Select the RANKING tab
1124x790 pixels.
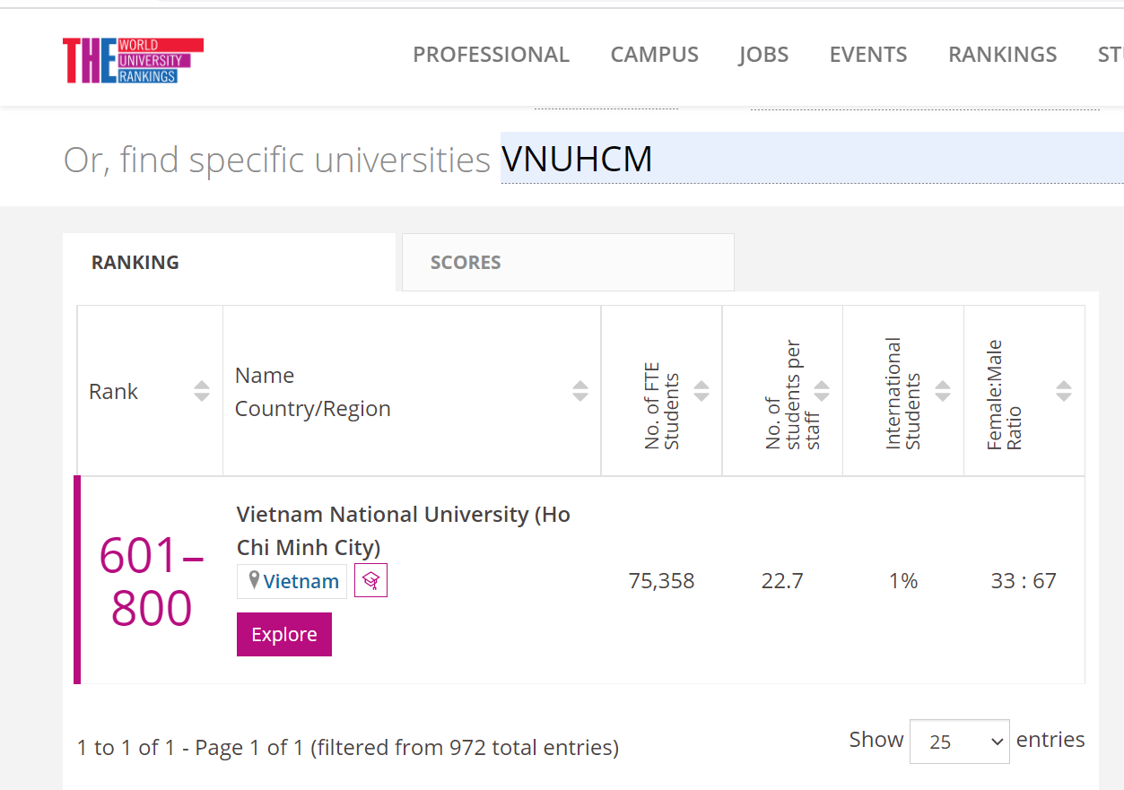click(229, 263)
